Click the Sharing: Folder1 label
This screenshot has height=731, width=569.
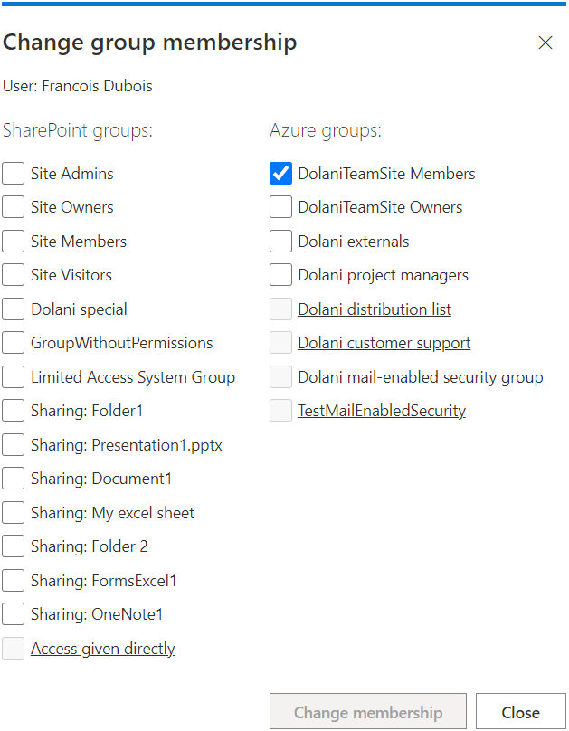pyautogui.click(x=87, y=411)
